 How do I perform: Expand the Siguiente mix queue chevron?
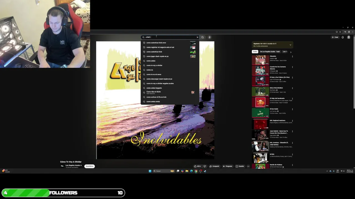click(x=290, y=45)
